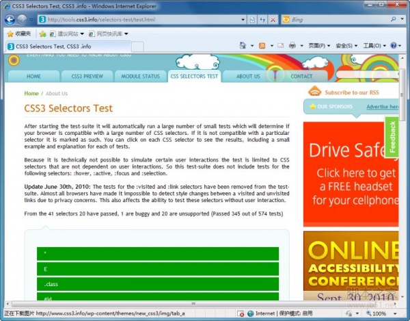Image resolution: width=410 pixels, height=321 pixels.
Task: Open the Tools (工具) menu
Action: tap(374, 46)
